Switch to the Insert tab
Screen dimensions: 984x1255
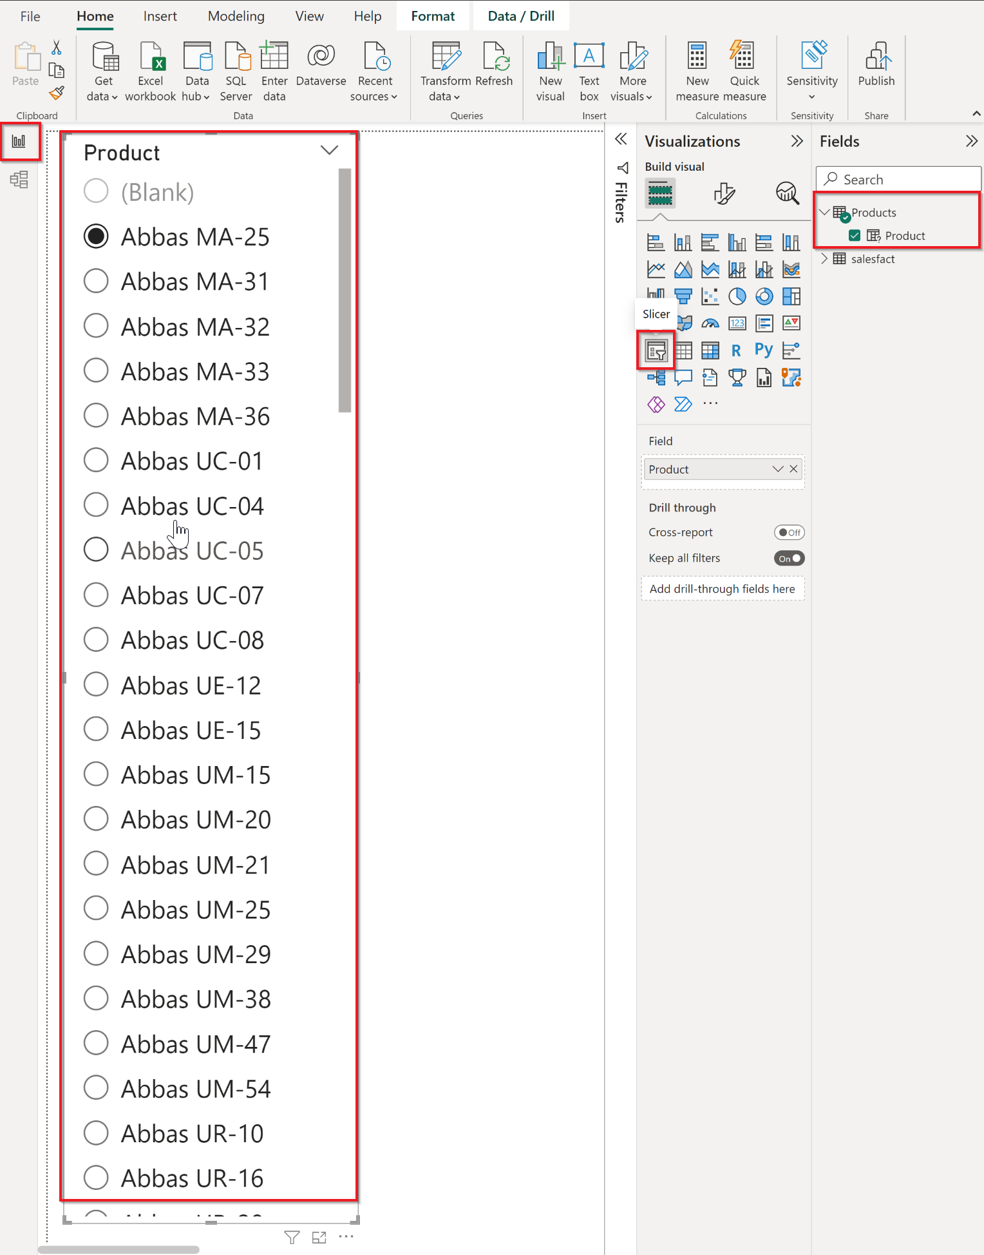pos(160,16)
